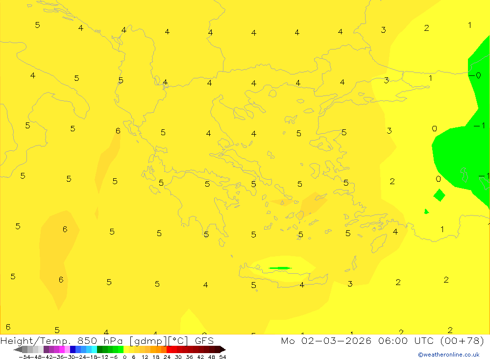Click the -30 label under the color scale
Image resolution: width=490 pixels, height=359 pixels.
pyautogui.click(x=70, y=357)
